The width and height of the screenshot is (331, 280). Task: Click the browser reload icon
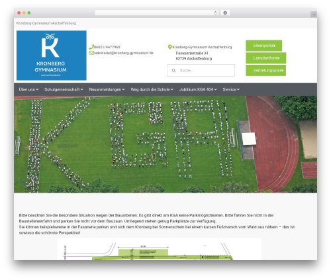(215, 13)
